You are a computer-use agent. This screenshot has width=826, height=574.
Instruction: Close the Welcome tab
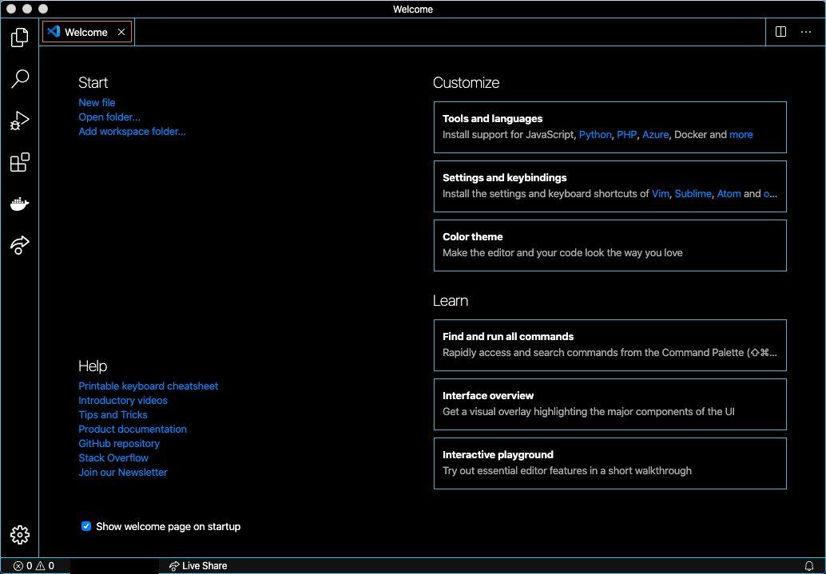(x=121, y=32)
